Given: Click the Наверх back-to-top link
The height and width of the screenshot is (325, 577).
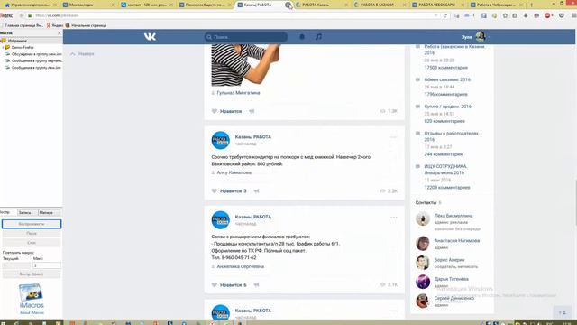Looking at the screenshot, I should [82, 54].
